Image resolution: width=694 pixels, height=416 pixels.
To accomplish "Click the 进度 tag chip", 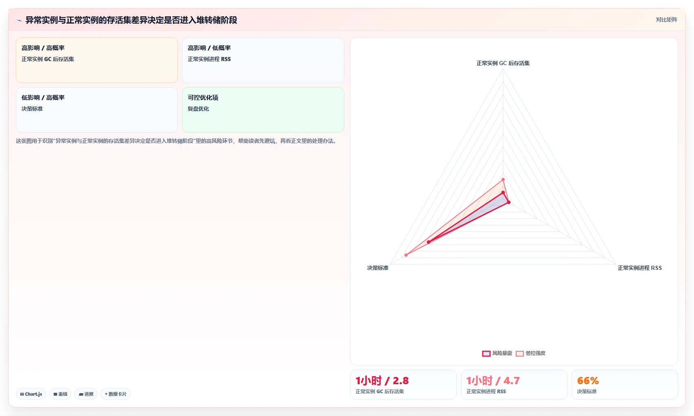I will pos(86,394).
